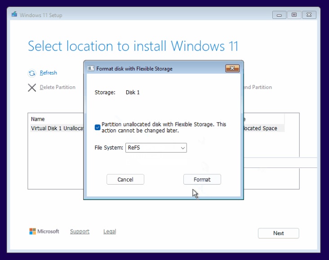Click Cancel in the format dialog
Screen dimensions: 329x260
click(x=125, y=180)
